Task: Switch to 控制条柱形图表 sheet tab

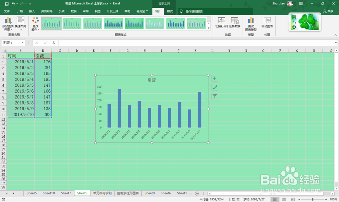Action: (128, 193)
